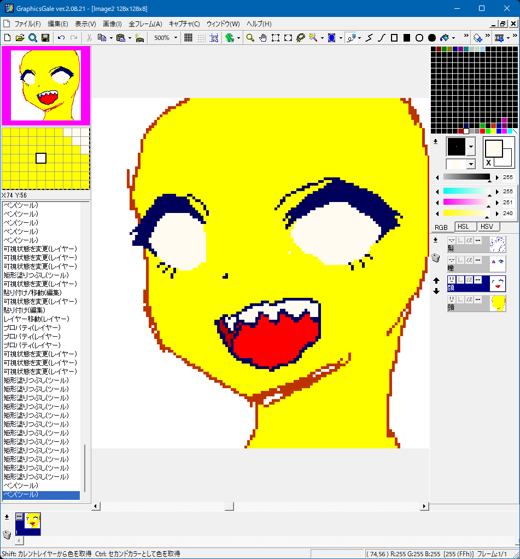Switch to the HSL color tab
Image resolution: width=520 pixels, height=559 pixels.
[463, 227]
